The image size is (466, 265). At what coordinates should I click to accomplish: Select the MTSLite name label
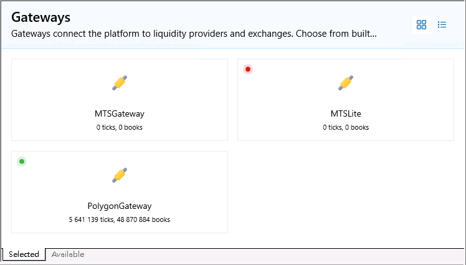coord(346,113)
